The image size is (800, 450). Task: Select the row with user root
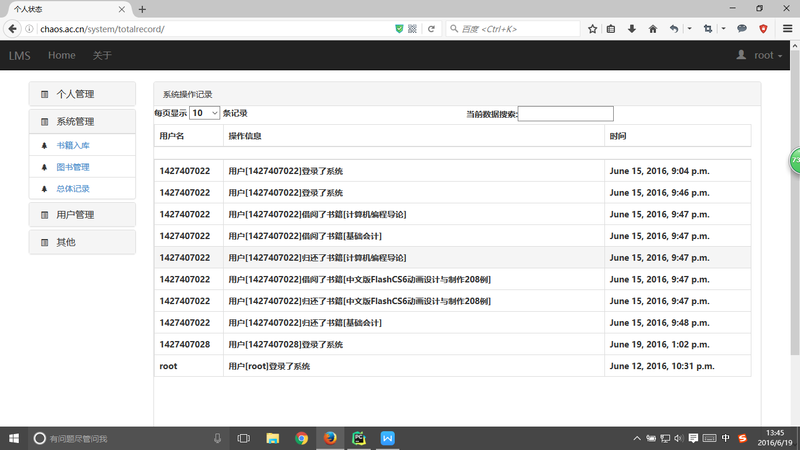click(453, 366)
